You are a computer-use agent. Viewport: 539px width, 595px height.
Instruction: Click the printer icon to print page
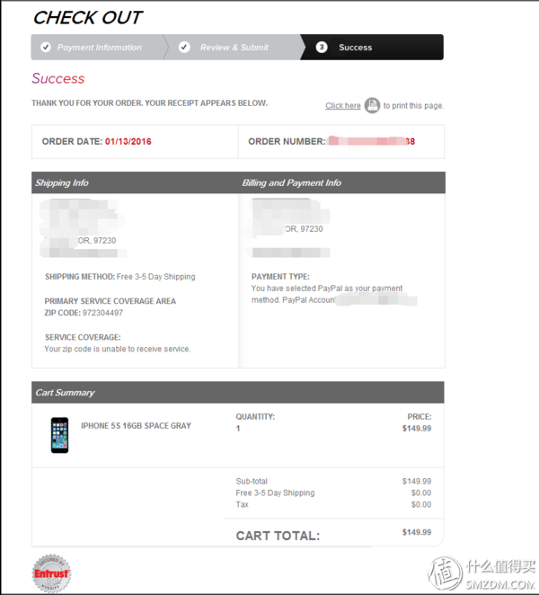(x=372, y=105)
